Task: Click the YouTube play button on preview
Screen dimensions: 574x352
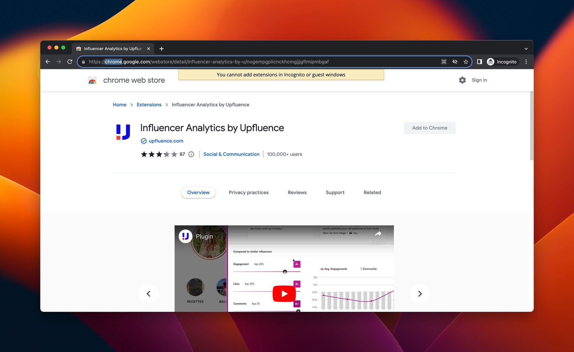Action: 284,294
